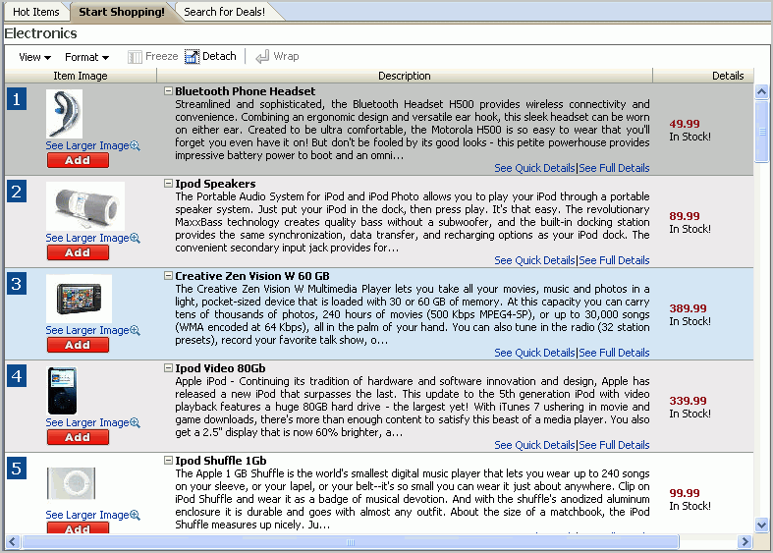See larger image of Creative Zen Vision
773x553 pixels.
[x=87, y=330]
